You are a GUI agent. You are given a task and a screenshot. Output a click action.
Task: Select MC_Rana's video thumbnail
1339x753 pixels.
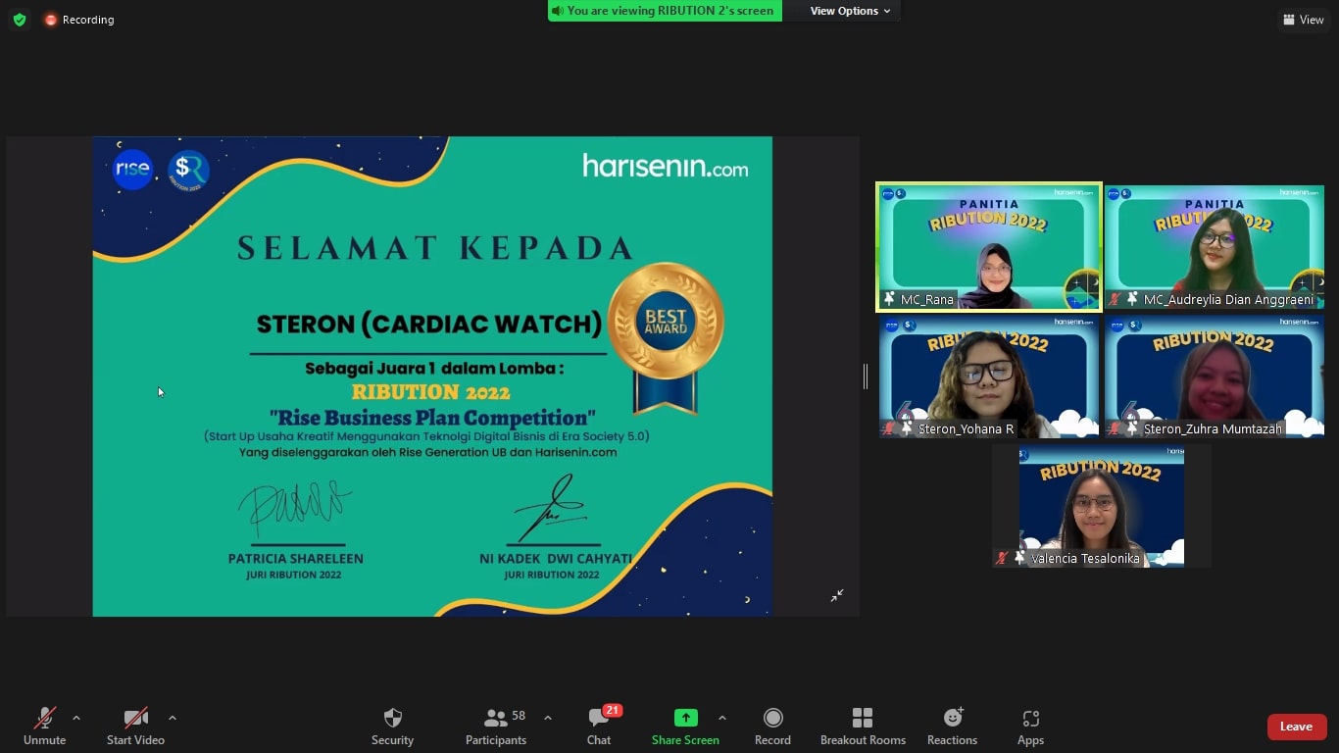tap(988, 247)
